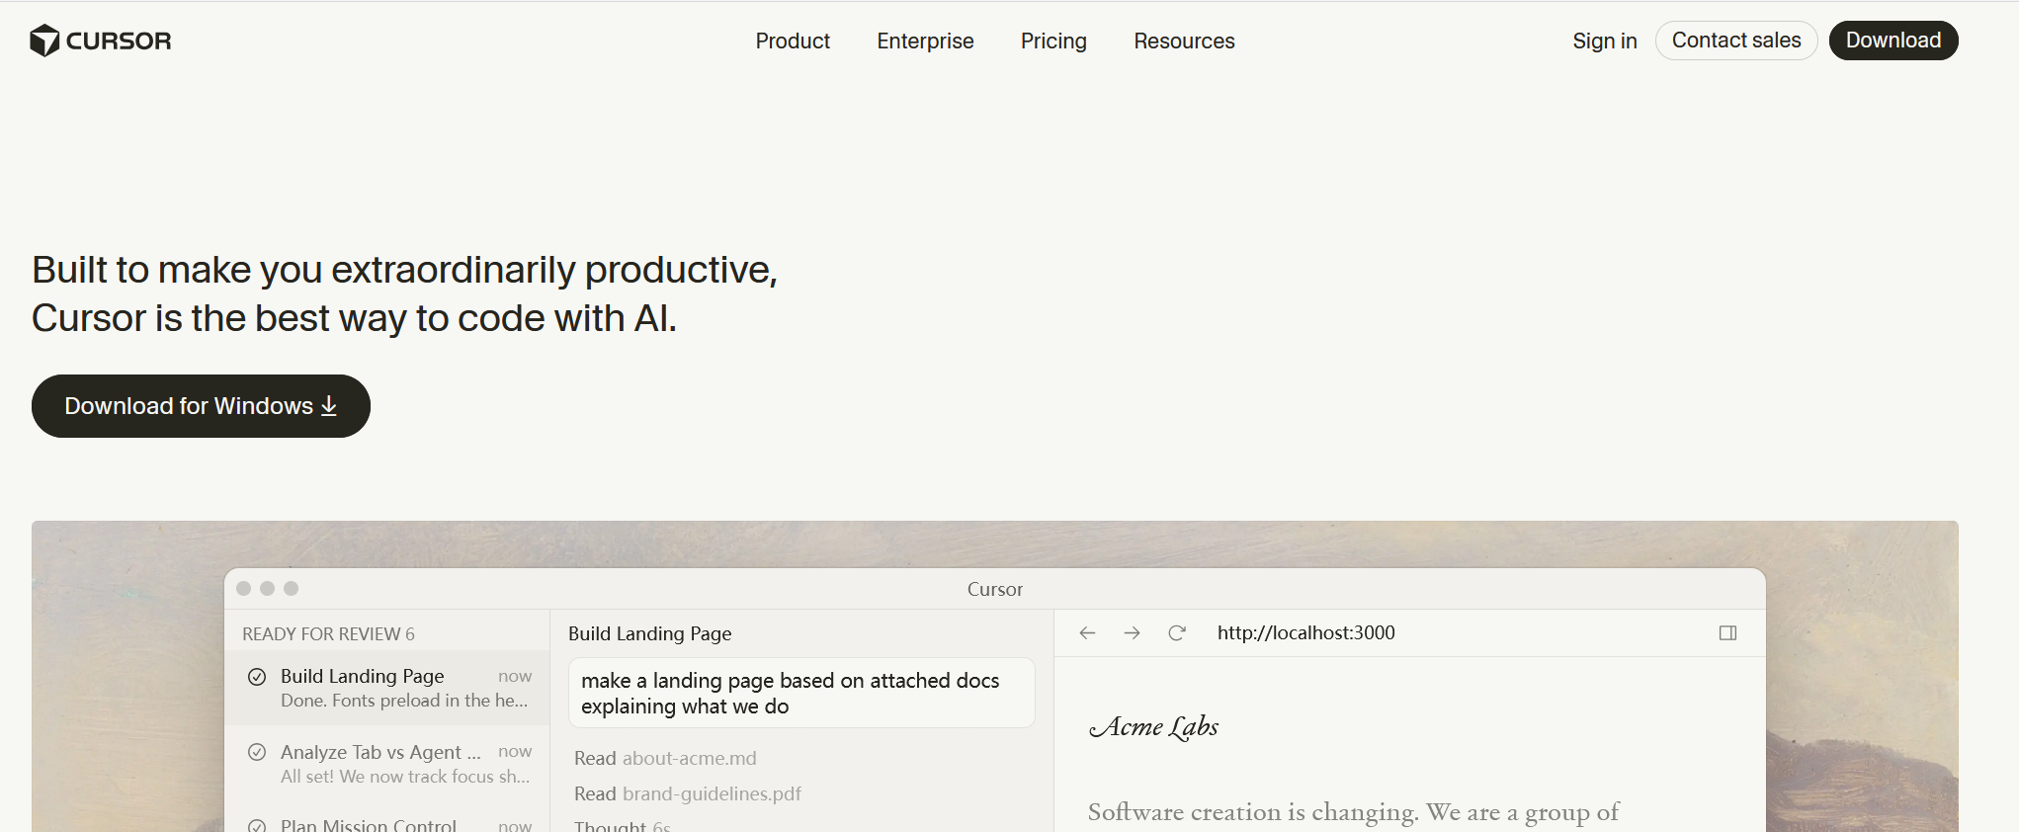Viewport: 2019px width, 832px height.
Task: Click the 'Read brand-guidelines.pdf' step
Action: tap(688, 793)
